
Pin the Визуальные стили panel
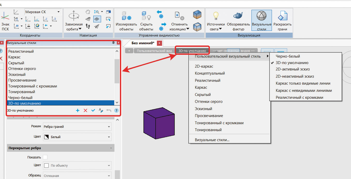coord(113,43)
